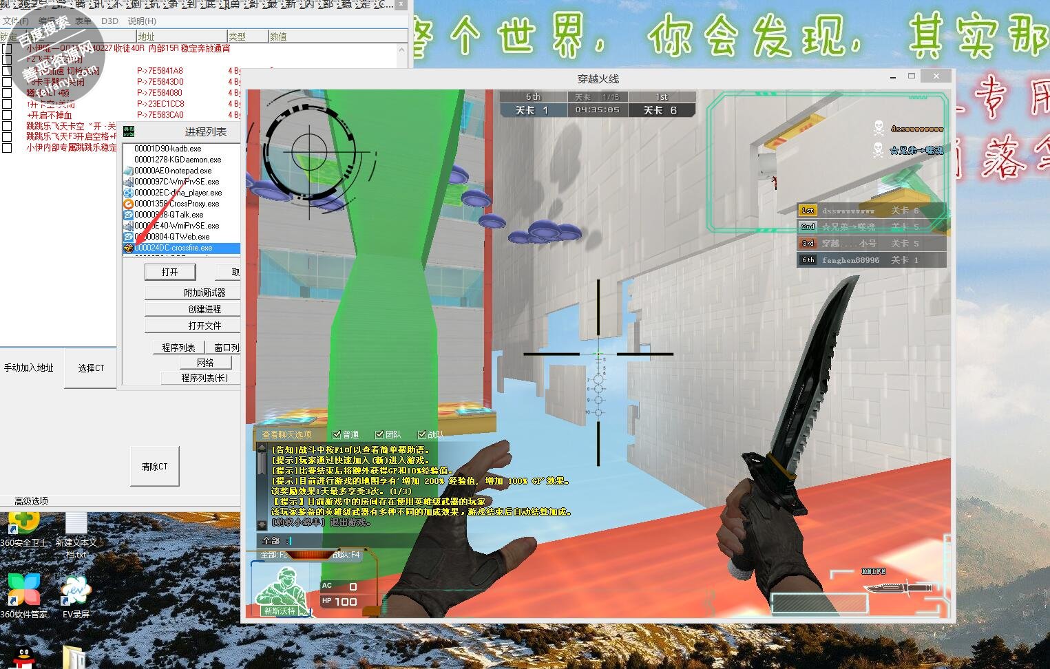
Task: Click the 清除CT button
Action: tap(154, 467)
